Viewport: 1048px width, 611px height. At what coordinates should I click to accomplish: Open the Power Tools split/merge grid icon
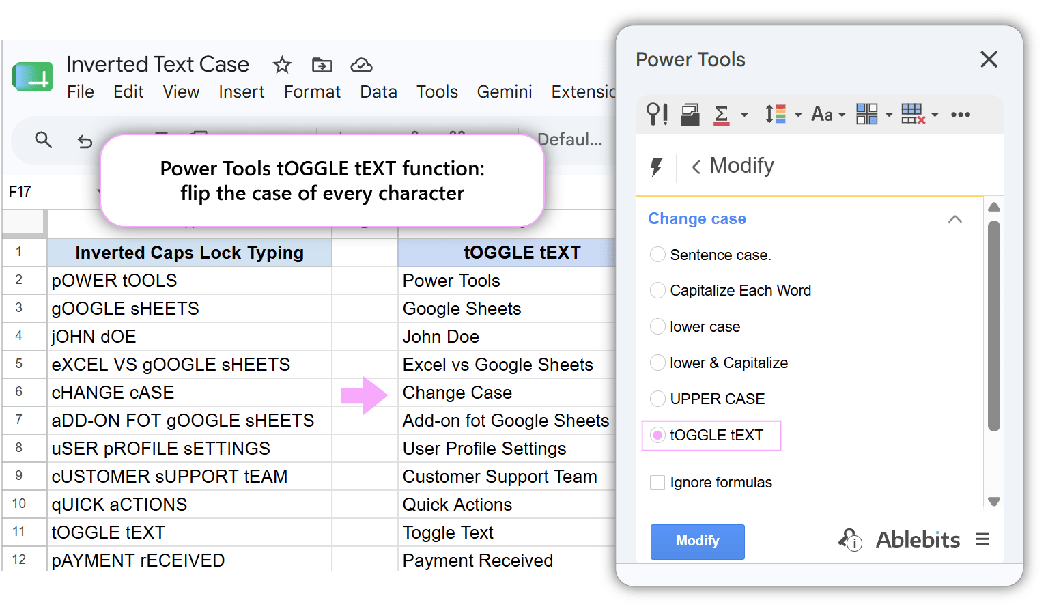(x=867, y=114)
